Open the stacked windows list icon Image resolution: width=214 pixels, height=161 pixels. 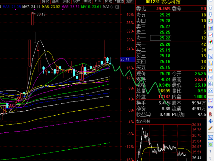click(x=210, y=49)
